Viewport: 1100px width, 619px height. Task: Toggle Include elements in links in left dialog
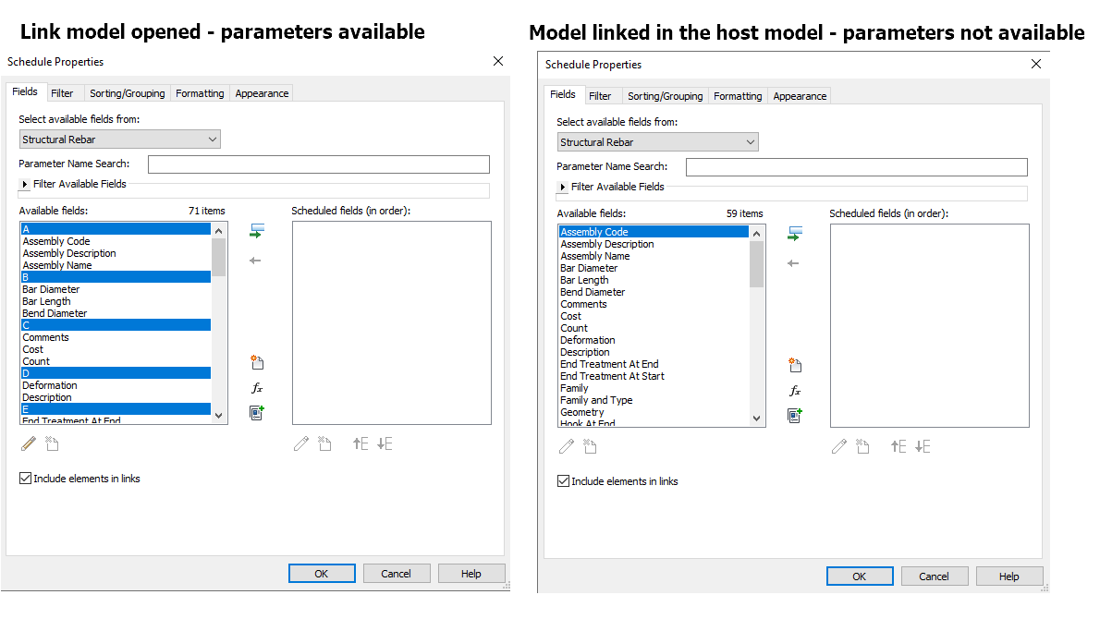coord(25,479)
